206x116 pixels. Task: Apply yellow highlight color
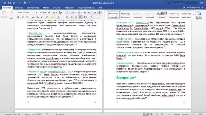click(x=52, y=17)
